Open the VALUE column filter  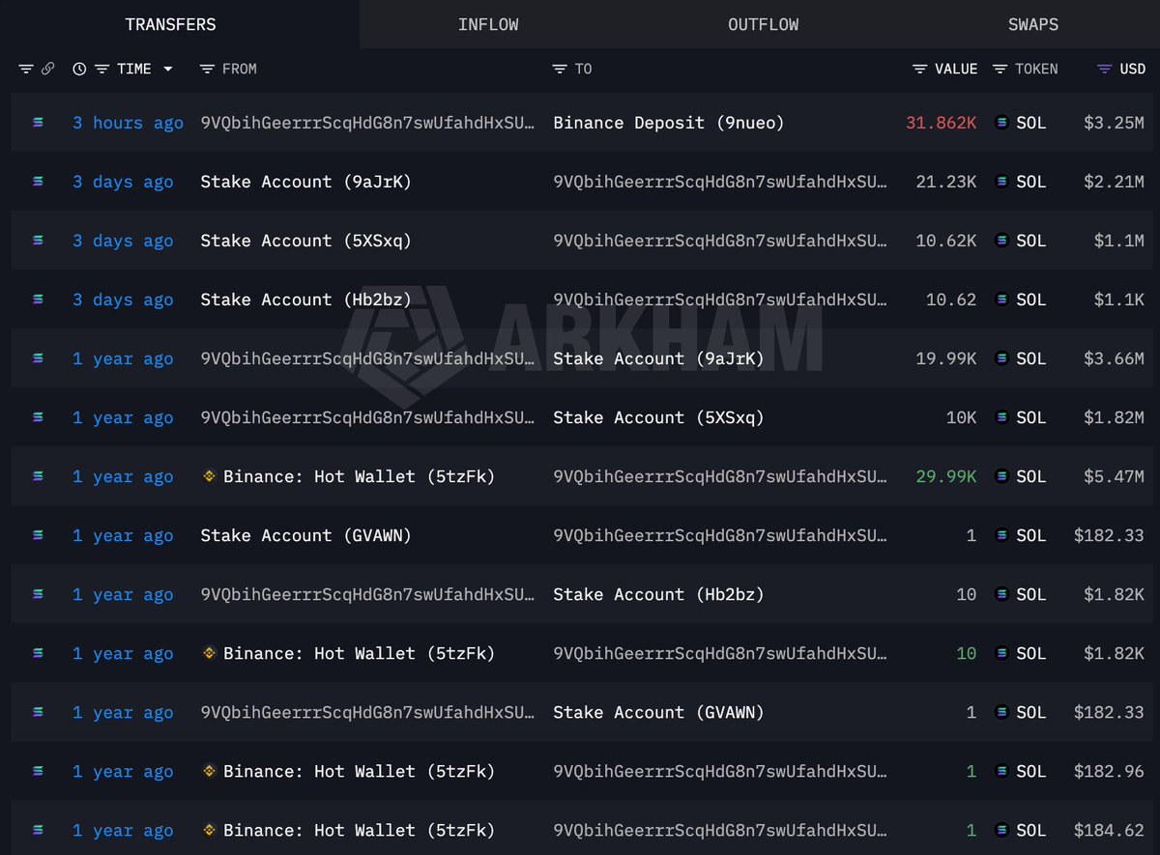click(920, 69)
